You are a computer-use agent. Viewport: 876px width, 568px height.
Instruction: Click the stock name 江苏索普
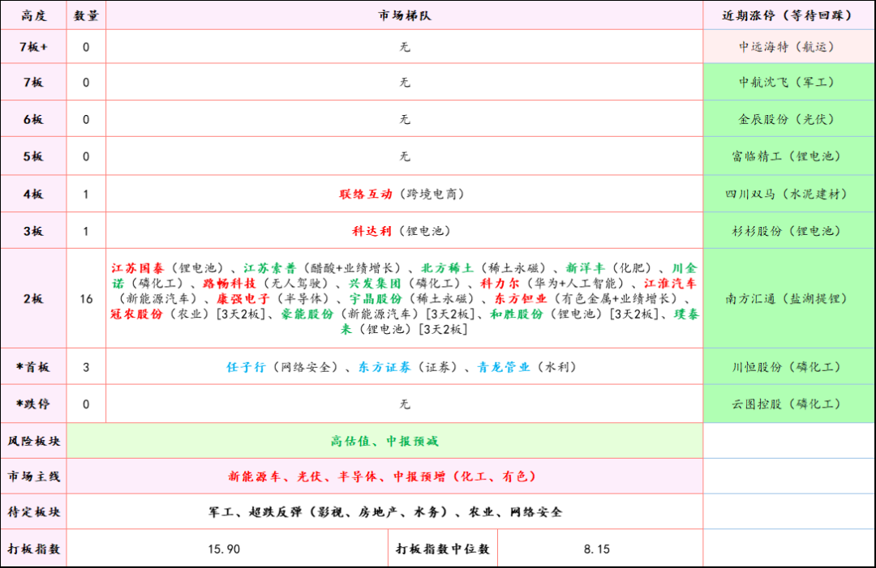(x=270, y=268)
